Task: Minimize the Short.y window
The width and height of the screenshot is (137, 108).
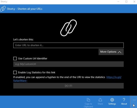Action: [x=118, y=1]
